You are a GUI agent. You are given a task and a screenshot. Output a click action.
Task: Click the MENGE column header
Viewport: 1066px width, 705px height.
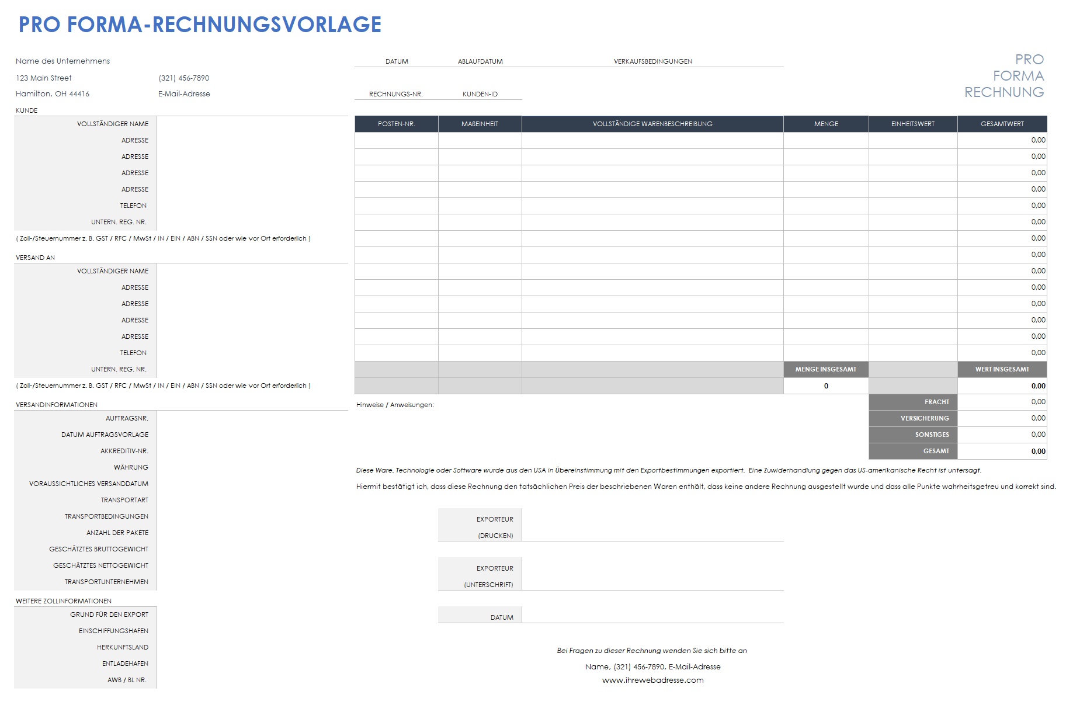click(826, 124)
